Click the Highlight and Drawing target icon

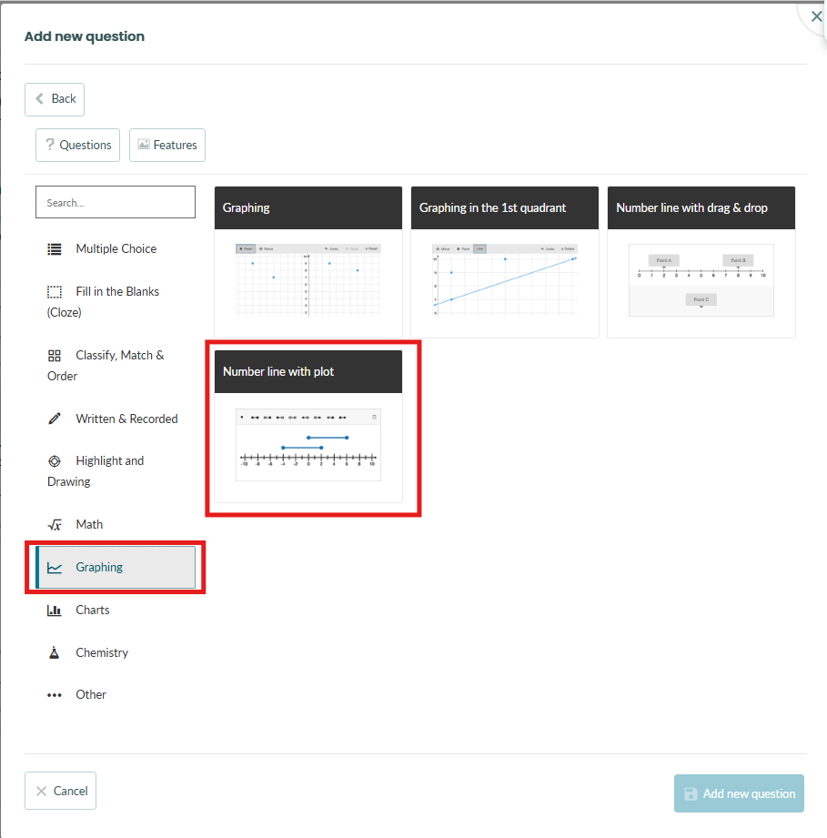tap(55, 461)
